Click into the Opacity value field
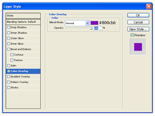 click(97, 28)
